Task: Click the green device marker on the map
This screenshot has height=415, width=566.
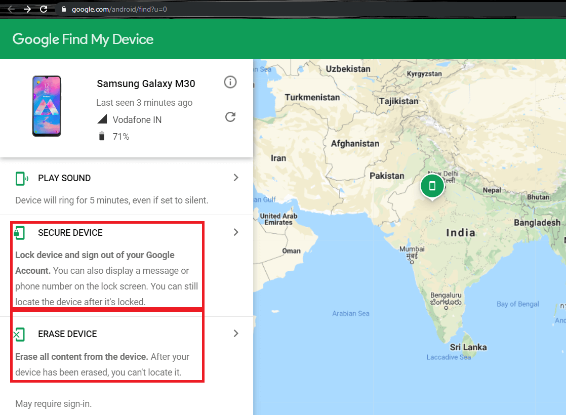Action: point(432,186)
